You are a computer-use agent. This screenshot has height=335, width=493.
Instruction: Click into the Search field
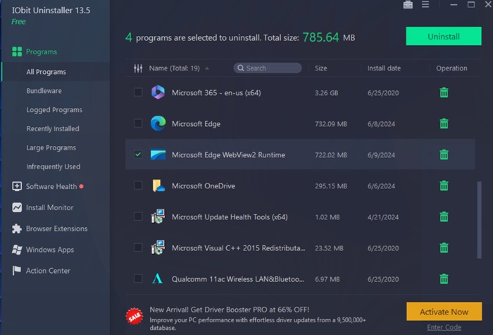[268, 68]
